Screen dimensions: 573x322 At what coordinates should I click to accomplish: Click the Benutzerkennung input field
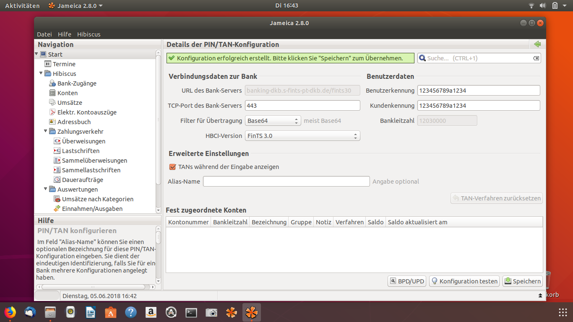tap(479, 91)
